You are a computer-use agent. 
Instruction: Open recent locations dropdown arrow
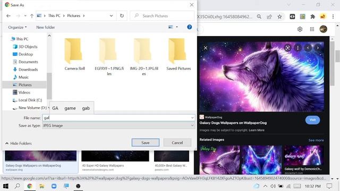coord(25,16)
